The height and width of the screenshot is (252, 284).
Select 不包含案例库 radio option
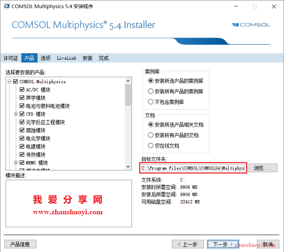coord(150,102)
